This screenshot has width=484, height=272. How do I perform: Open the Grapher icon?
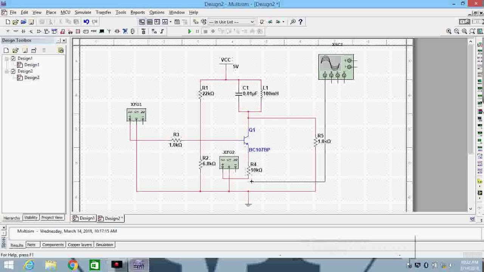pos(165,22)
